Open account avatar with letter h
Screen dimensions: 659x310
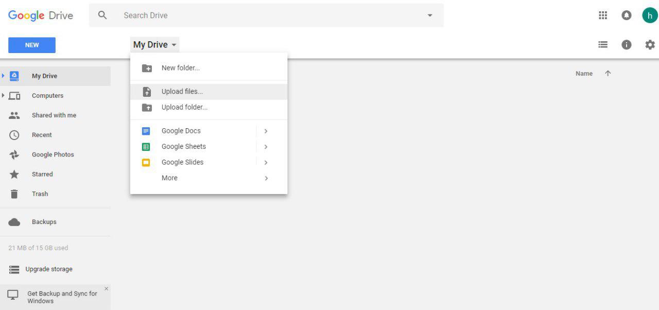[x=650, y=15]
